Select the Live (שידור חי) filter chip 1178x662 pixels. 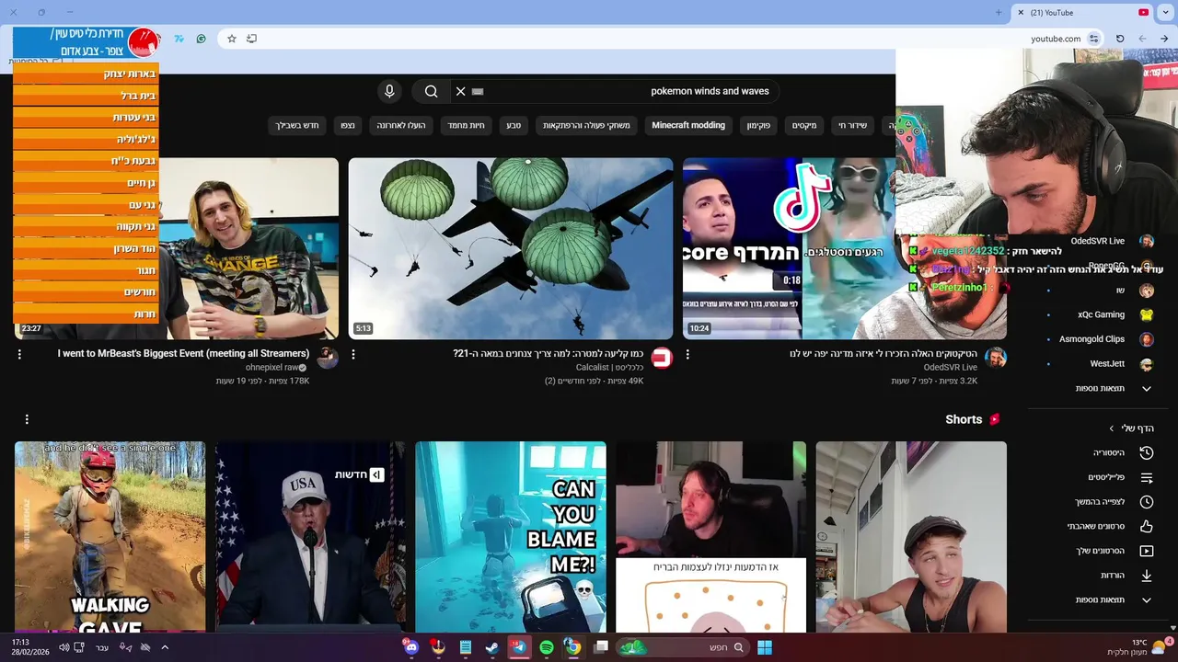pyautogui.click(x=852, y=125)
